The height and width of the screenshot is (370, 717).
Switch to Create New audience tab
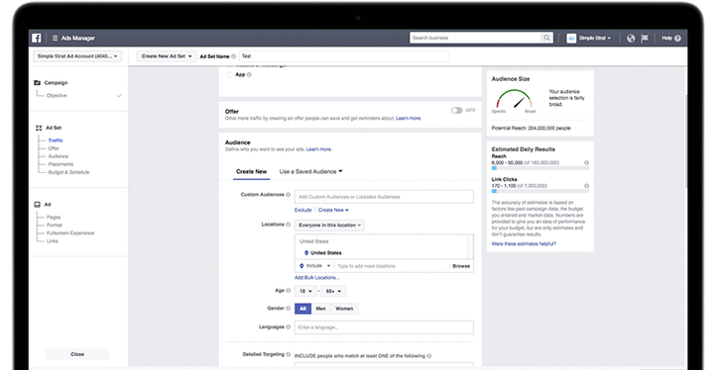(251, 172)
